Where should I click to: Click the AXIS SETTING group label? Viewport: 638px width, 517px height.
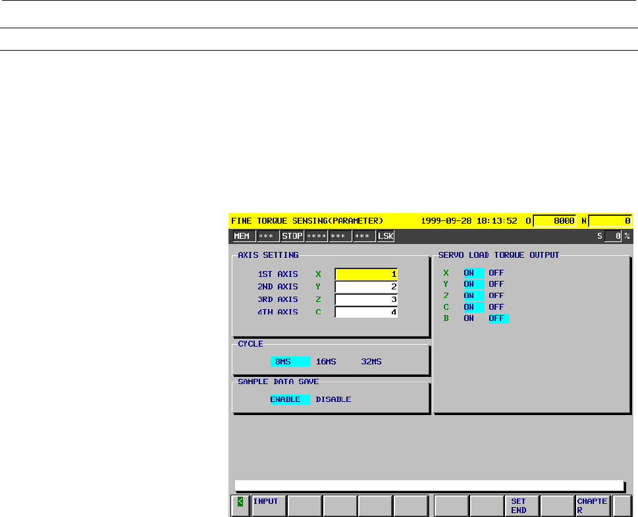(268, 255)
